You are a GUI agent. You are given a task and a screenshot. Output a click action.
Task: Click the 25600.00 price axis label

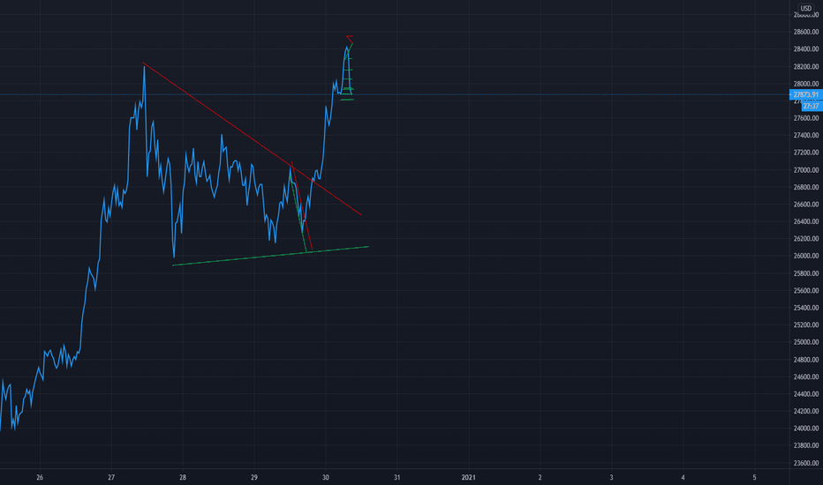coord(805,290)
